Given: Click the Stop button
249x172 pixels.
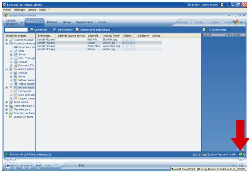Looking at the screenshot, I should point(15,166).
